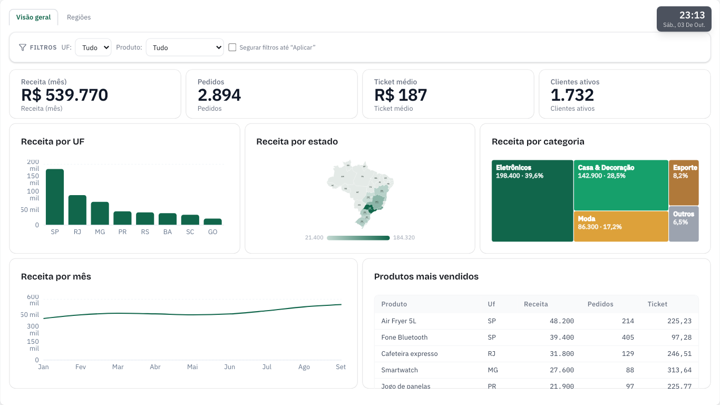Click the "R$ 539.770" revenue value
This screenshot has height=405, width=720.
pyautogui.click(x=65, y=95)
